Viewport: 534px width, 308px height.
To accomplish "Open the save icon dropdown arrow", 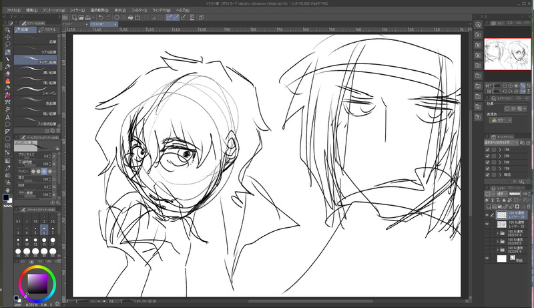I will pyautogui.click(x=93, y=17).
